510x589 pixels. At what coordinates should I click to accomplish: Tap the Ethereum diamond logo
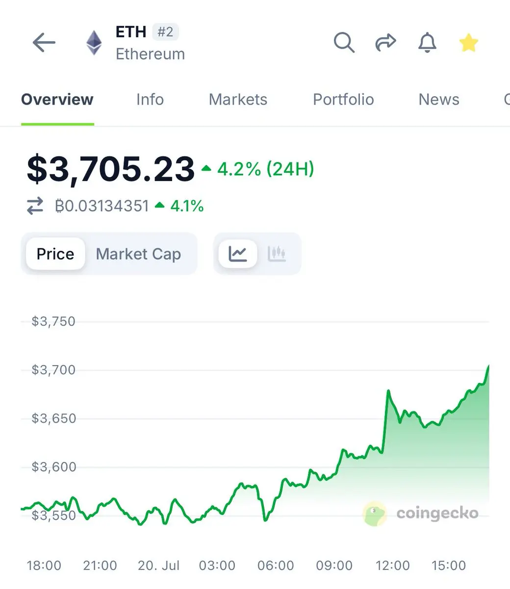coord(94,43)
